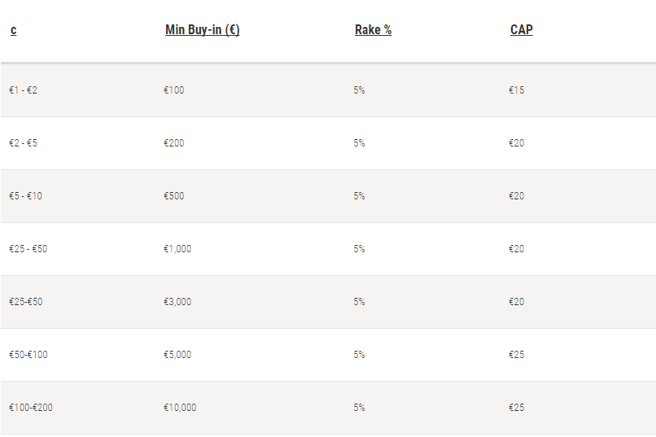Click the €200 minimum buy-in value
656x437 pixels.
point(173,143)
